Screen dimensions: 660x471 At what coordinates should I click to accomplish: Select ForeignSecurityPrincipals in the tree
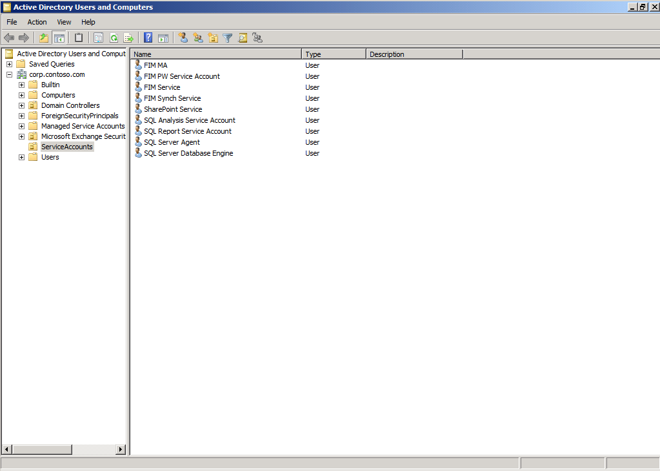click(x=80, y=116)
